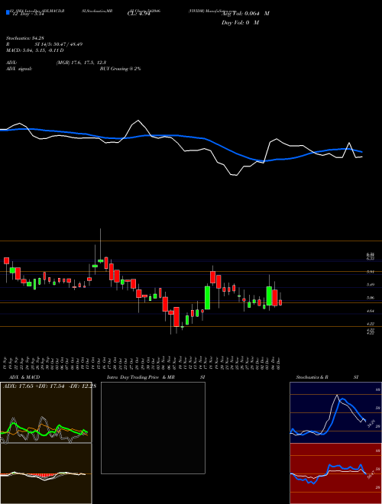The width and height of the screenshot is (382, 504).
Task: Click the MACD: 5.04, 5.15, -0.11 line
Action: point(34,50)
